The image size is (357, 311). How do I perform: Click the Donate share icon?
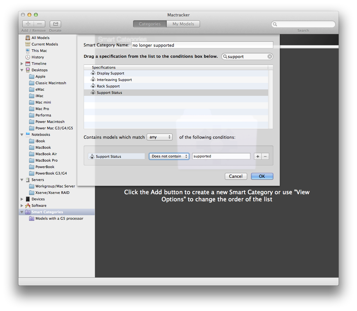coord(55,24)
